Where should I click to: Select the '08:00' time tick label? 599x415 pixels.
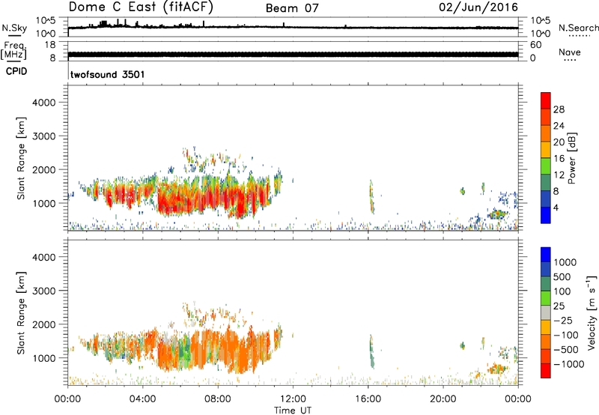tap(218, 399)
